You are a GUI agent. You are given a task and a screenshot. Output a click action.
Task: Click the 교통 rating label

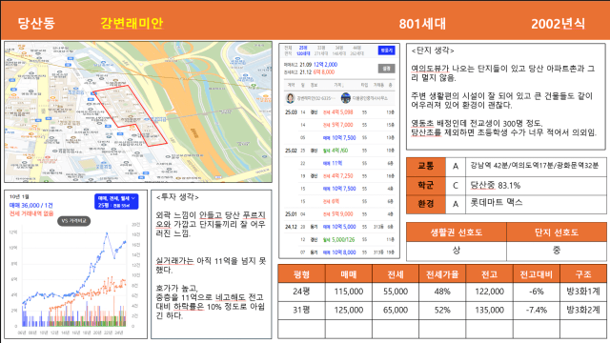tap(426, 167)
